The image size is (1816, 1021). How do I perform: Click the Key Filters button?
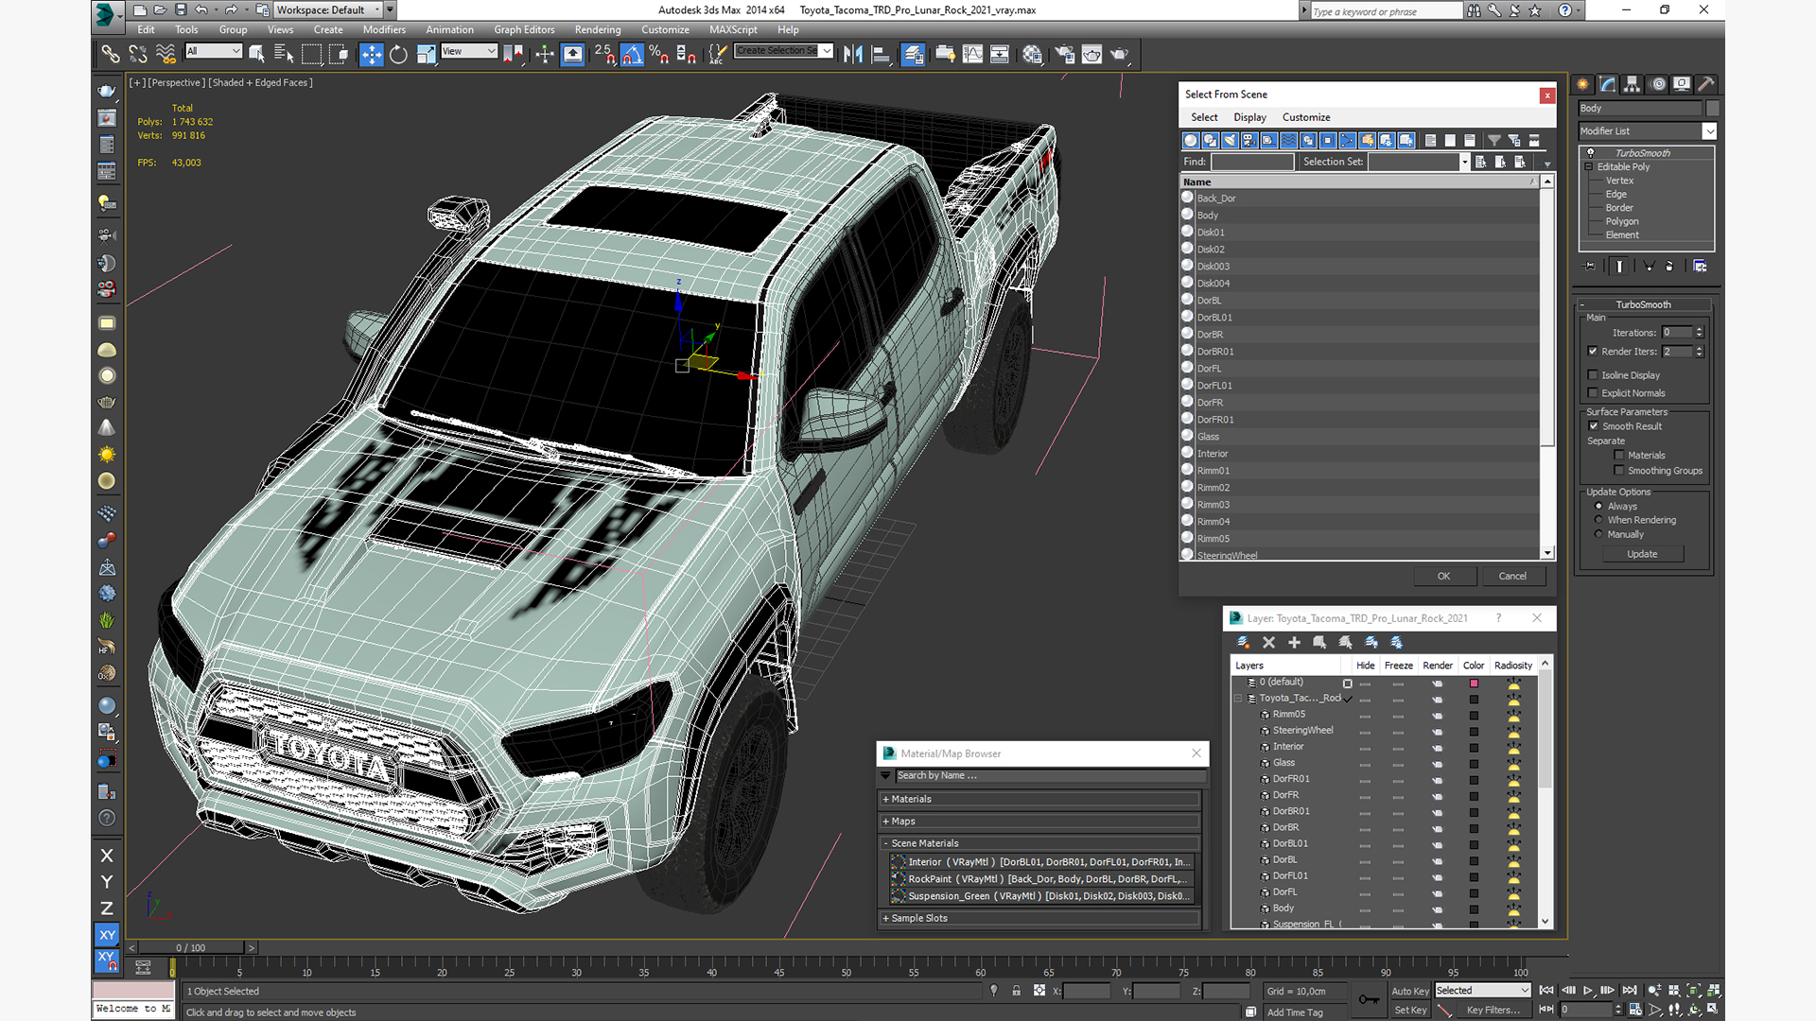[1493, 1010]
